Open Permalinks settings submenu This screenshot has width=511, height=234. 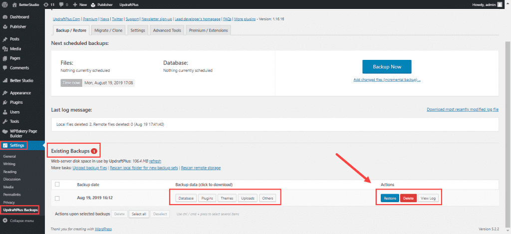tap(12, 195)
